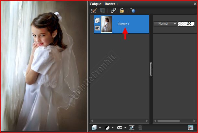
Task: Click the edit selection icon in toolbar
Action: (x=94, y=10)
